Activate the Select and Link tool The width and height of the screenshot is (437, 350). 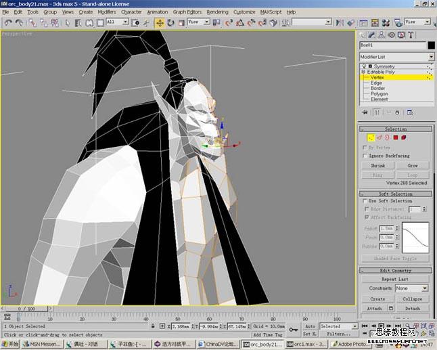coord(32,23)
